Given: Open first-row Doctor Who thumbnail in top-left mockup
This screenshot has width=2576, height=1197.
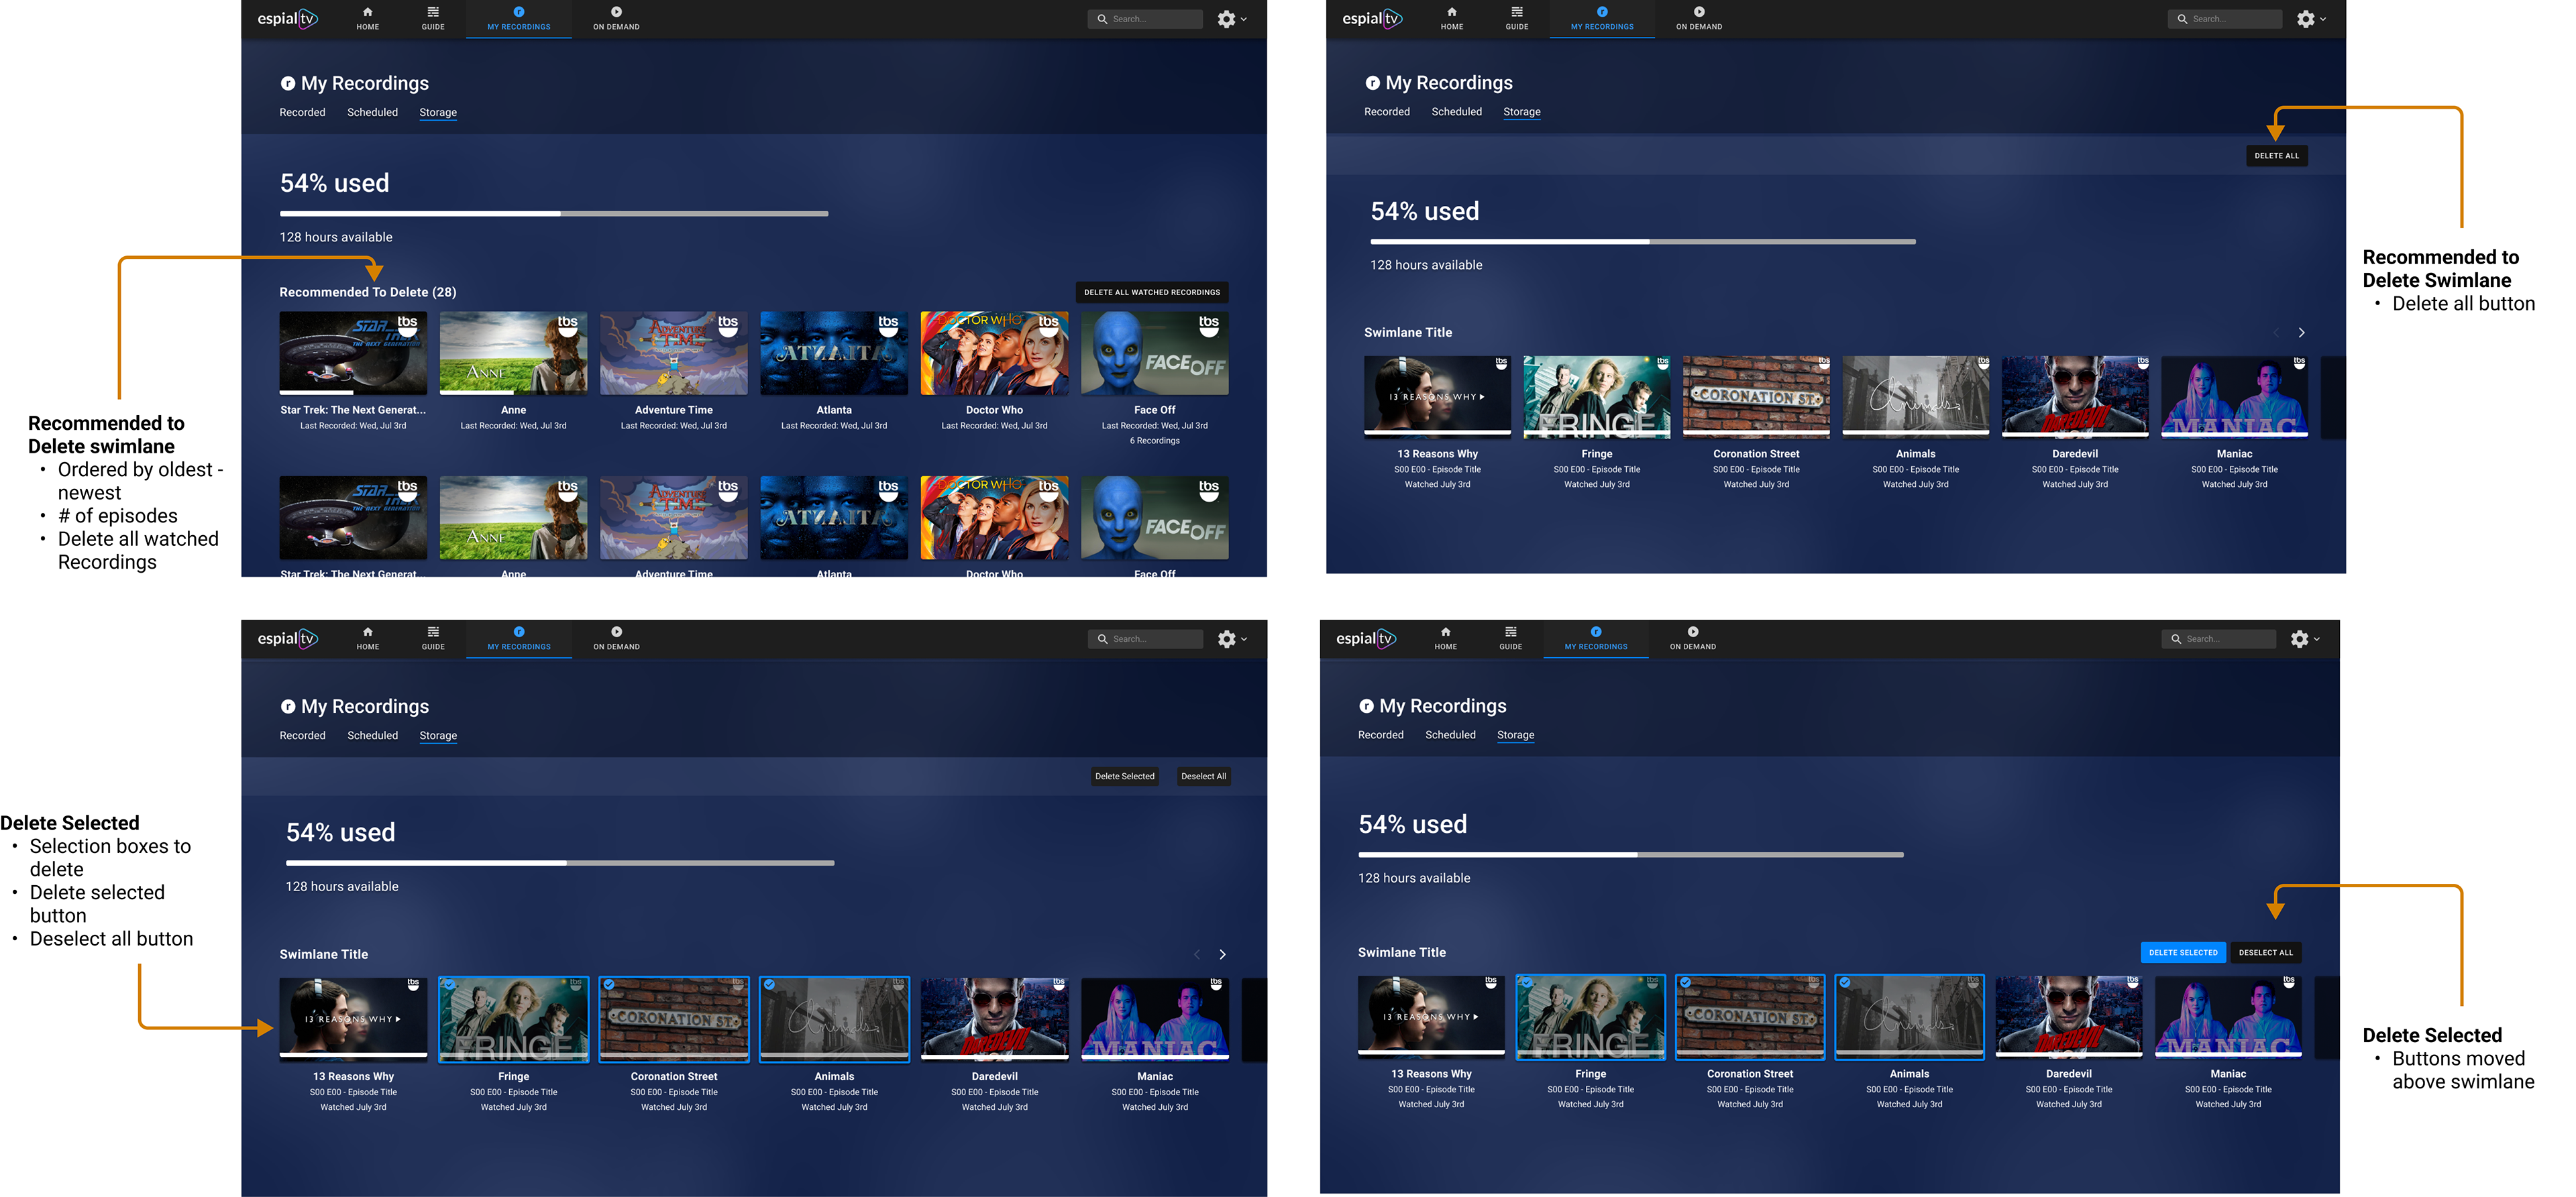Looking at the screenshot, I should 994,353.
